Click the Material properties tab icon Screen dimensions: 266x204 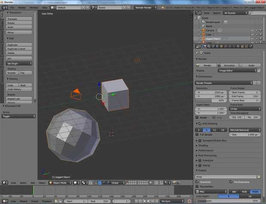[x=238, y=46]
